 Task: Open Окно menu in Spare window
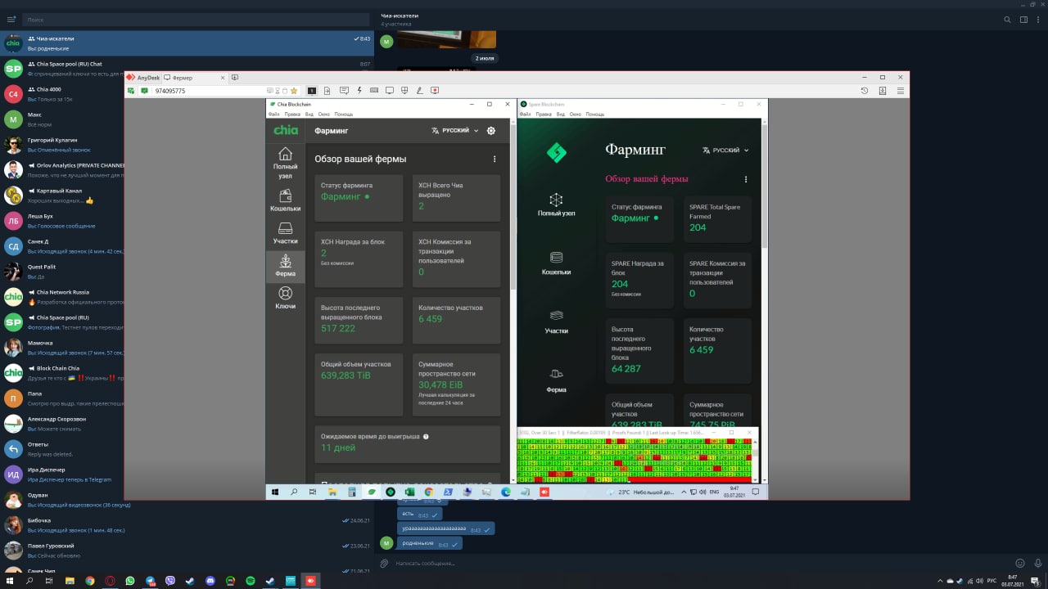[575, 115]
